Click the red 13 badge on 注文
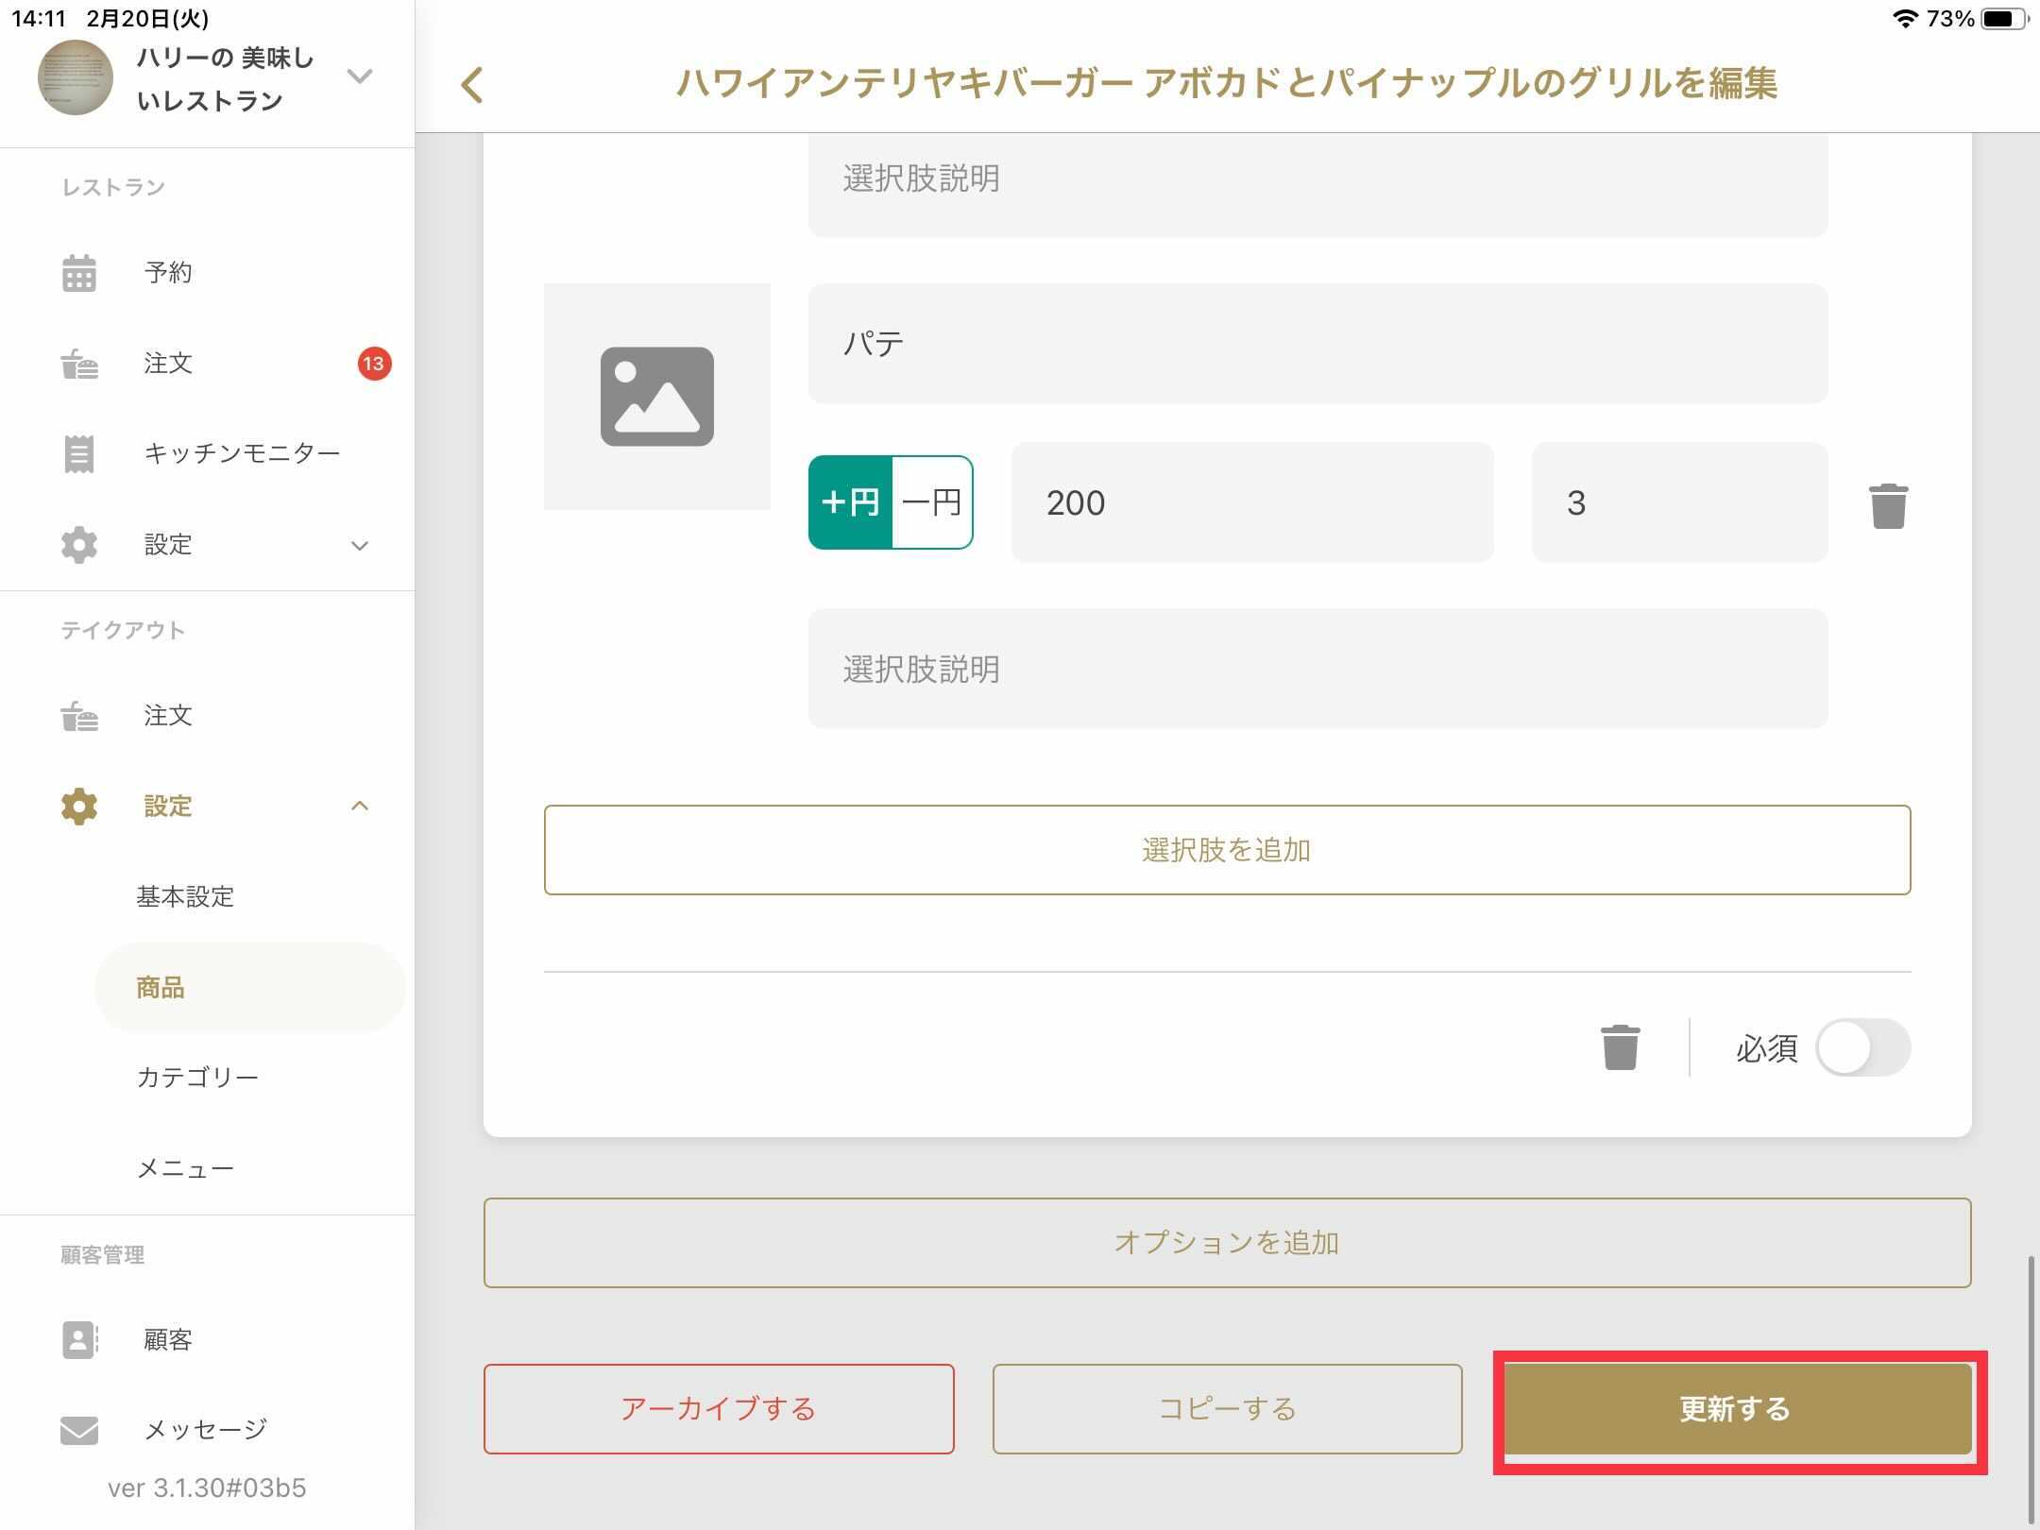Viewport: 2040px width, 1530px height. pos(374,364)
